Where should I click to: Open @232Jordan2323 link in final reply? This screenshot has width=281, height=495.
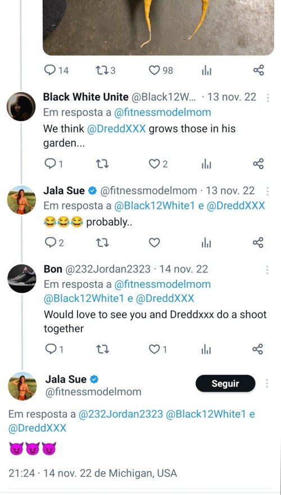coord(120,414)
